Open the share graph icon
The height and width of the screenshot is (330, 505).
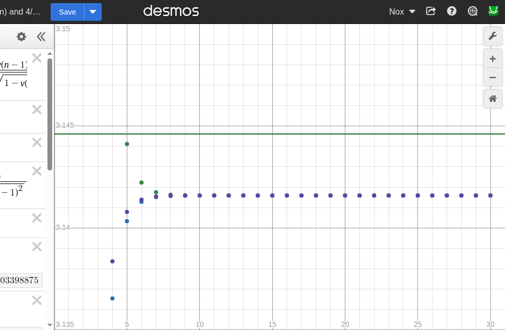(x=430, y=11)
